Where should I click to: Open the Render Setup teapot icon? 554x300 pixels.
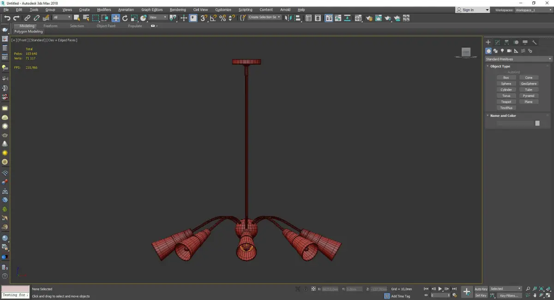pyautogui.click(x=369, y=18)
